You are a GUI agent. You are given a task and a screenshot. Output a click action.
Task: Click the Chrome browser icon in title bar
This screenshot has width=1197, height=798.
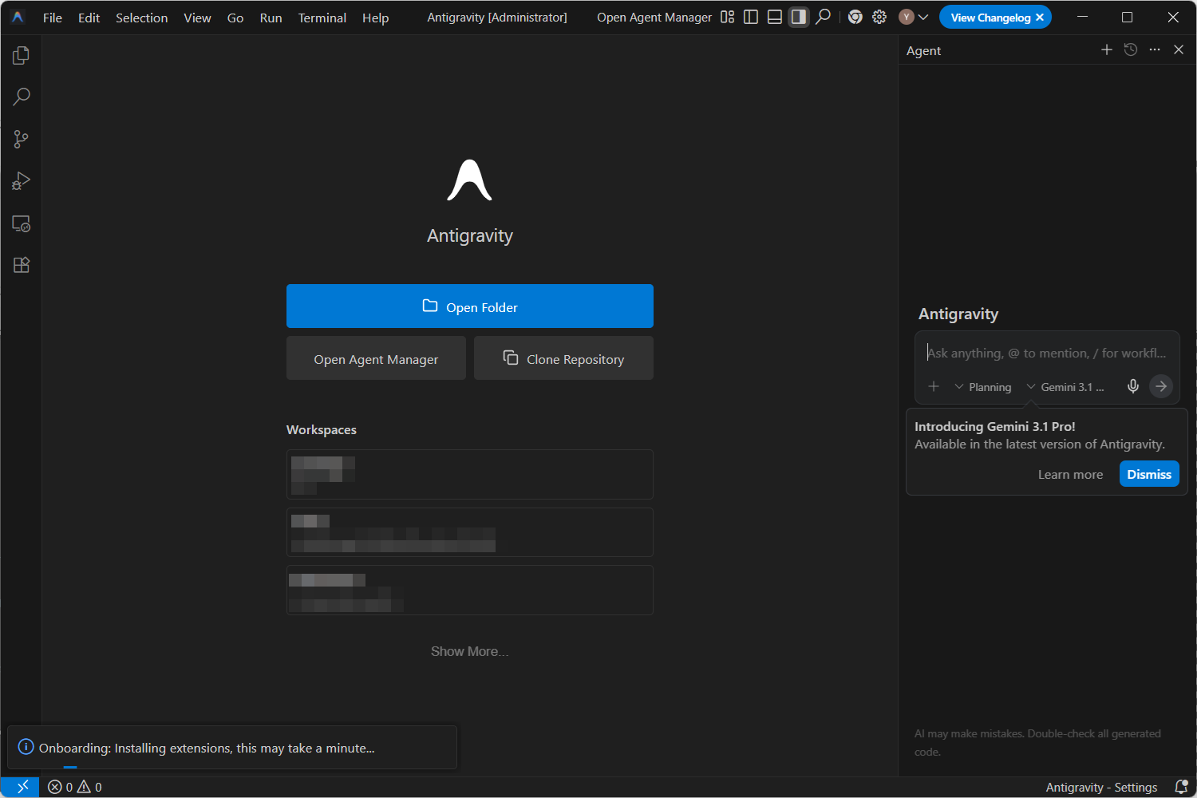[x=855, y=17]
